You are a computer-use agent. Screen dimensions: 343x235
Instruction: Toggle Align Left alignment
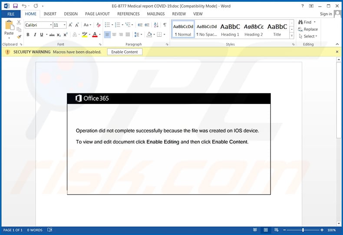pos(107,35)
